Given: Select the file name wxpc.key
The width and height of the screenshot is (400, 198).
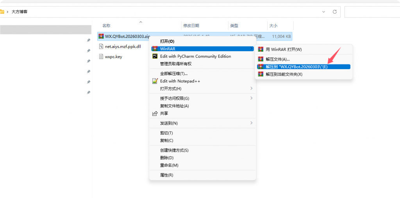Looking at the screenshot, I should pyautogui.click(x=114, y=57).
